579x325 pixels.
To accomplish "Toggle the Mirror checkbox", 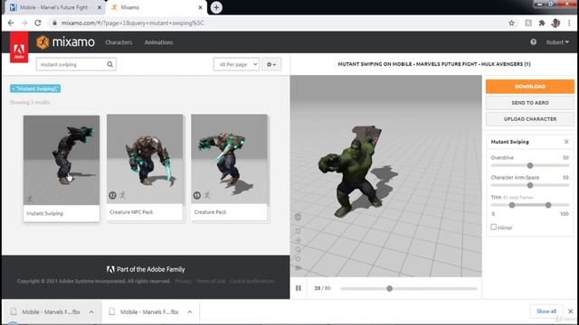I will click(x=494, y=227).
